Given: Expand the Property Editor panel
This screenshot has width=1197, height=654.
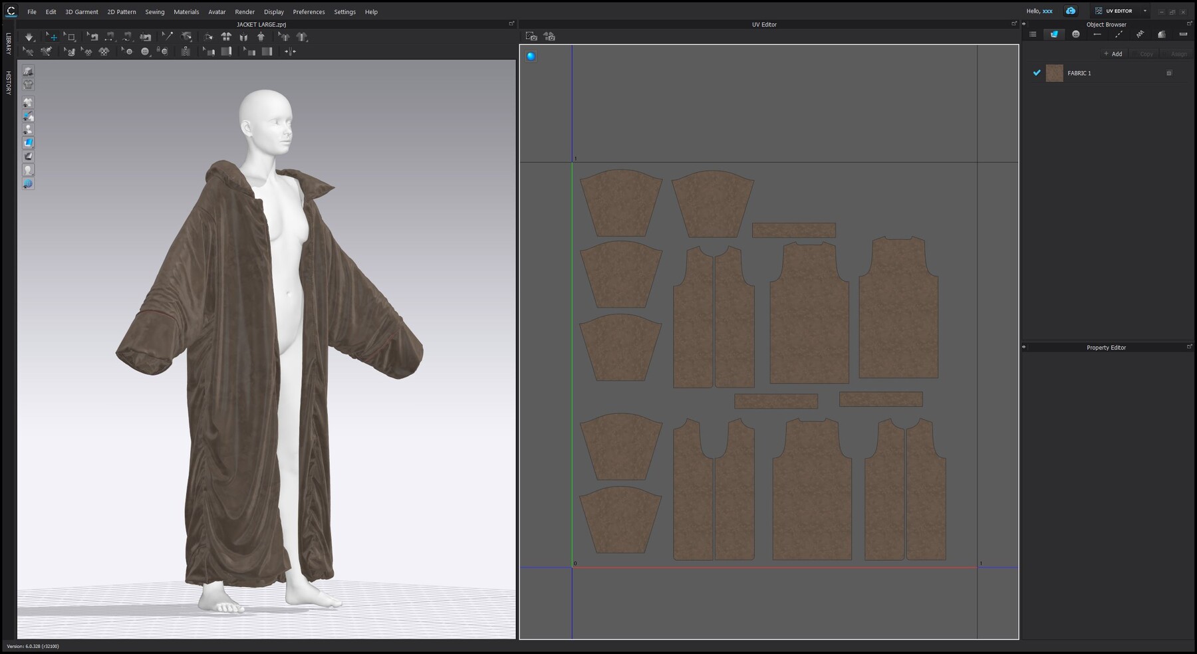Looking at the screenshot, I should [x=1190, y=346].
